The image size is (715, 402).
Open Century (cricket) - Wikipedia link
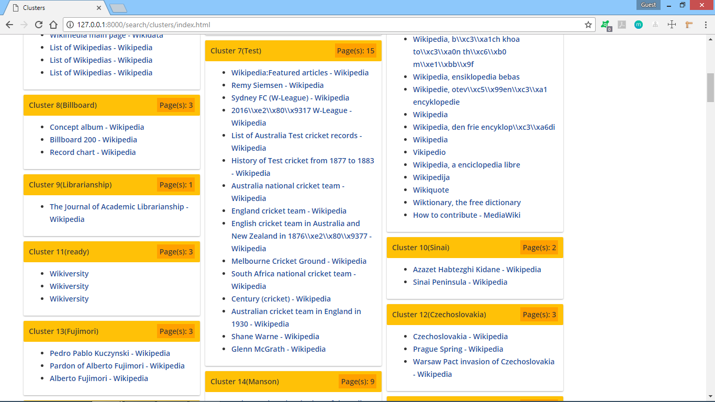click(x=281, y=299)
